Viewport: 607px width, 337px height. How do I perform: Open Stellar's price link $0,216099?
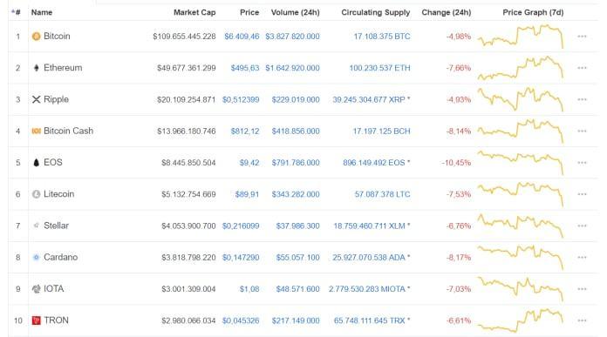[x=241, y=226]
